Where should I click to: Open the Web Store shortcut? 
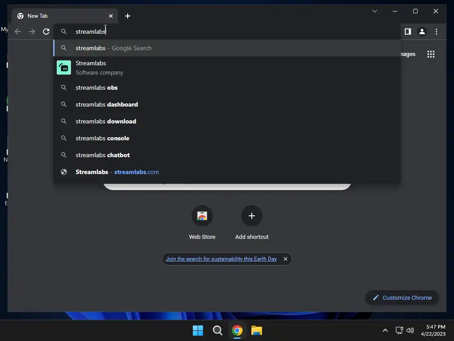pos(202,223)
